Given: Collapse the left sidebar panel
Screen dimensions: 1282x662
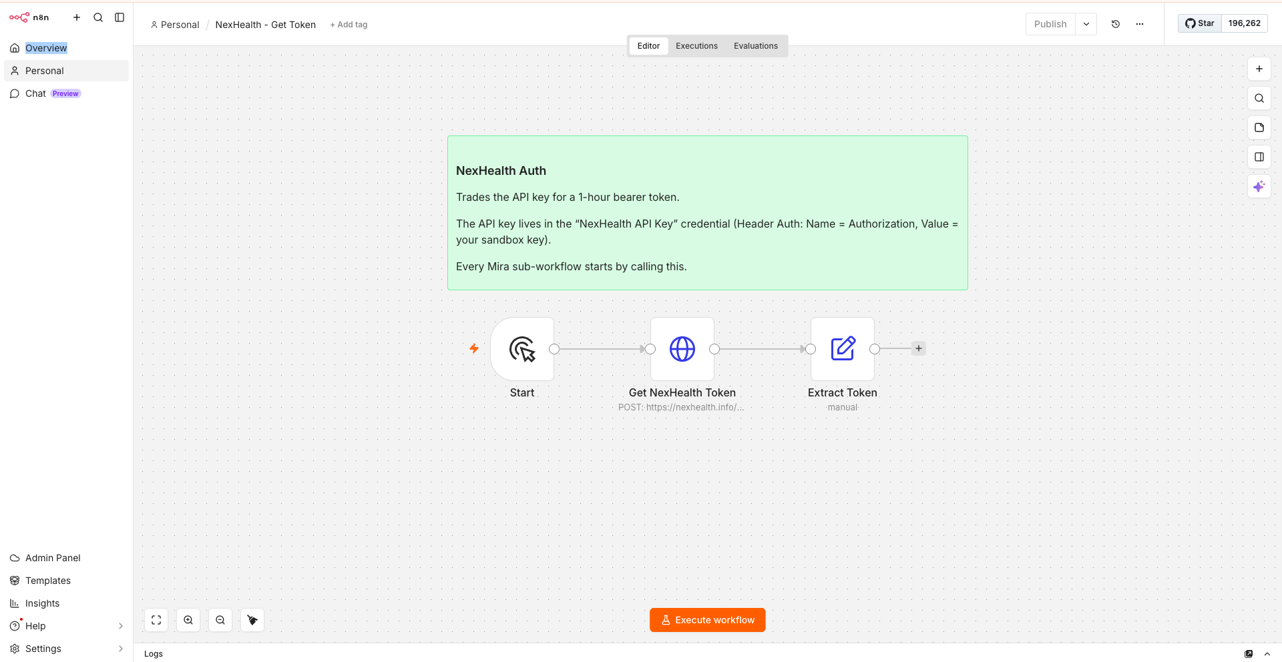Looking at the screenshot, I should 120,17.
